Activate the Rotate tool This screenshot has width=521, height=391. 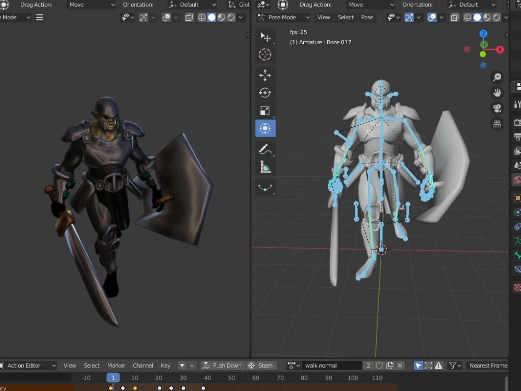[x=265, y=92]
